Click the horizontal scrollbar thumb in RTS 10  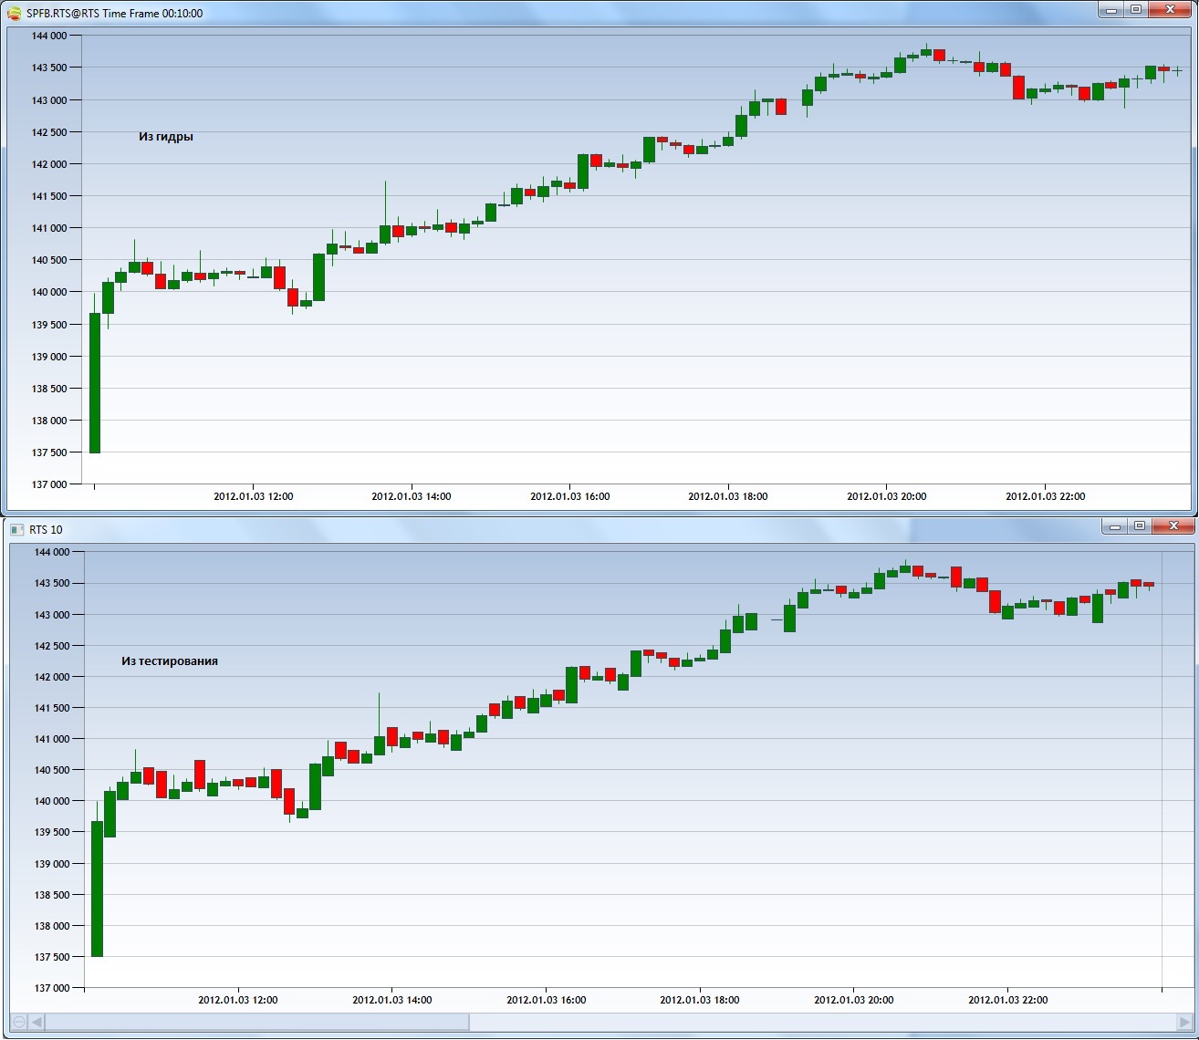click(x=257, y=1022)
